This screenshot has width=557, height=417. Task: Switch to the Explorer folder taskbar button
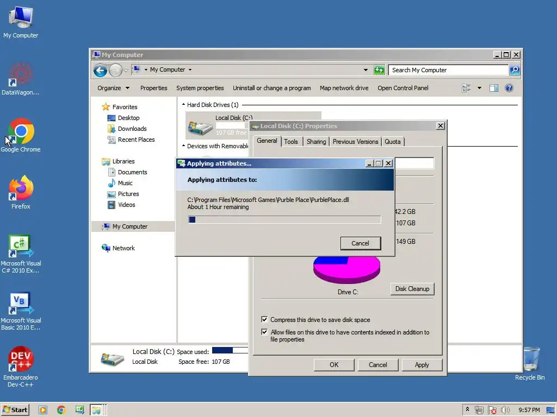click(96, 410)
